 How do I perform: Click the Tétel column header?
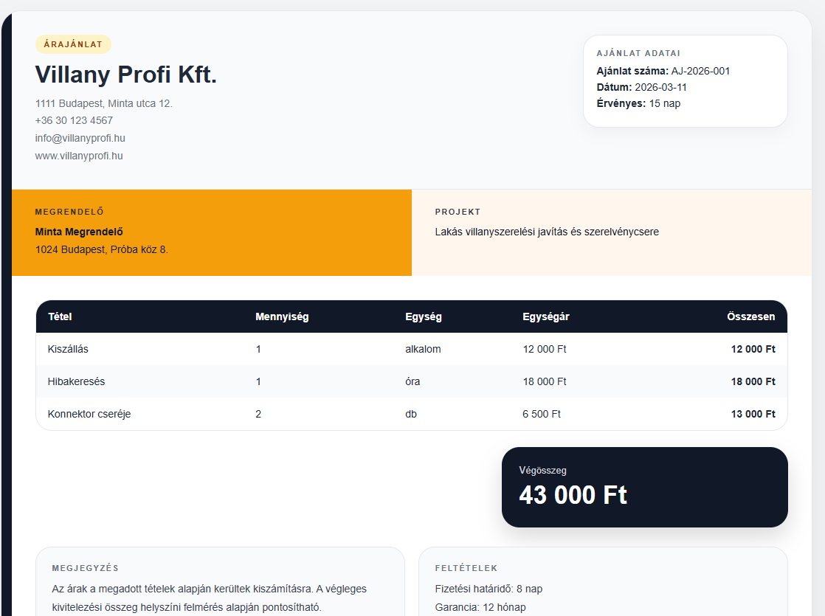pos(60,316)
